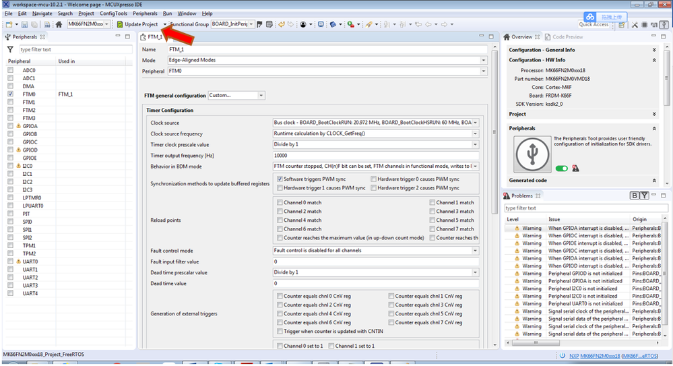Check Trigger when counter is updated with CNTIN

(280, 331)
